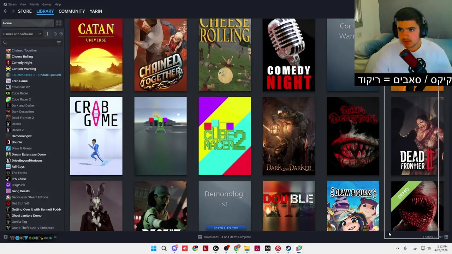
Task: Open Downloads status at bottom bar
Action: click(224, 237)
